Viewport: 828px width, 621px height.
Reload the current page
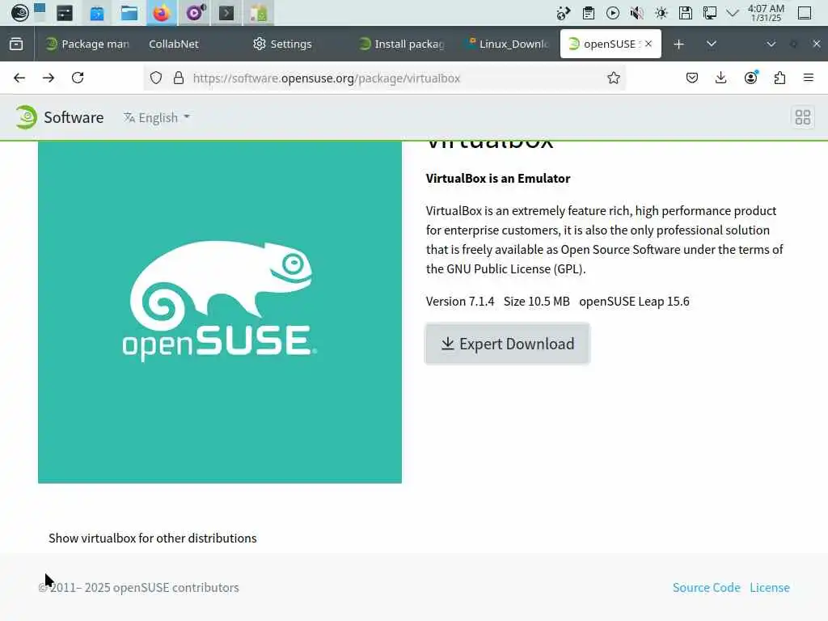pyautogui.click(x=78, y=78)
